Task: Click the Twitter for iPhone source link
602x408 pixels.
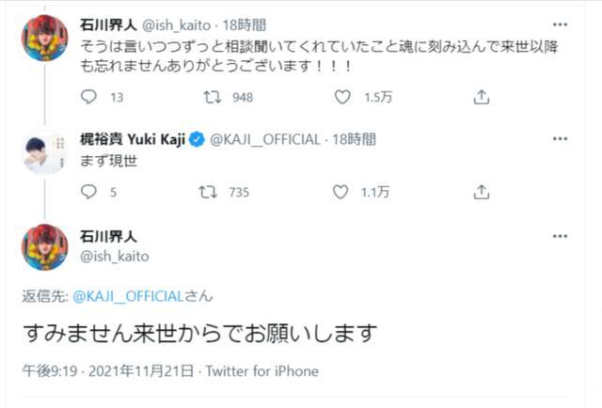Action: 263,371
